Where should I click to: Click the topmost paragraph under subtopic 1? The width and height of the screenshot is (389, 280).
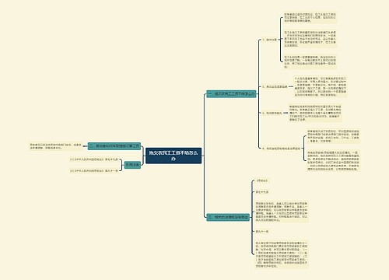coord(310,17)
